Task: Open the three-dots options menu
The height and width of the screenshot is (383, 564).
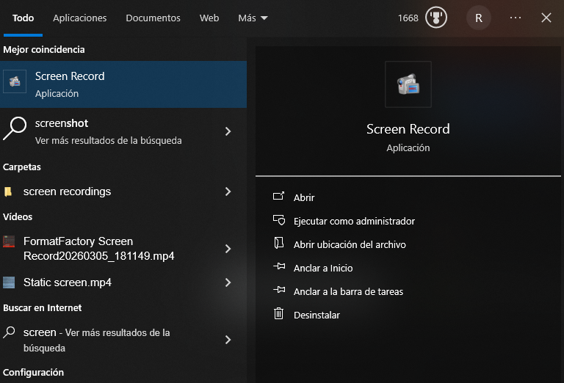Action: click(x=515, y=18)
